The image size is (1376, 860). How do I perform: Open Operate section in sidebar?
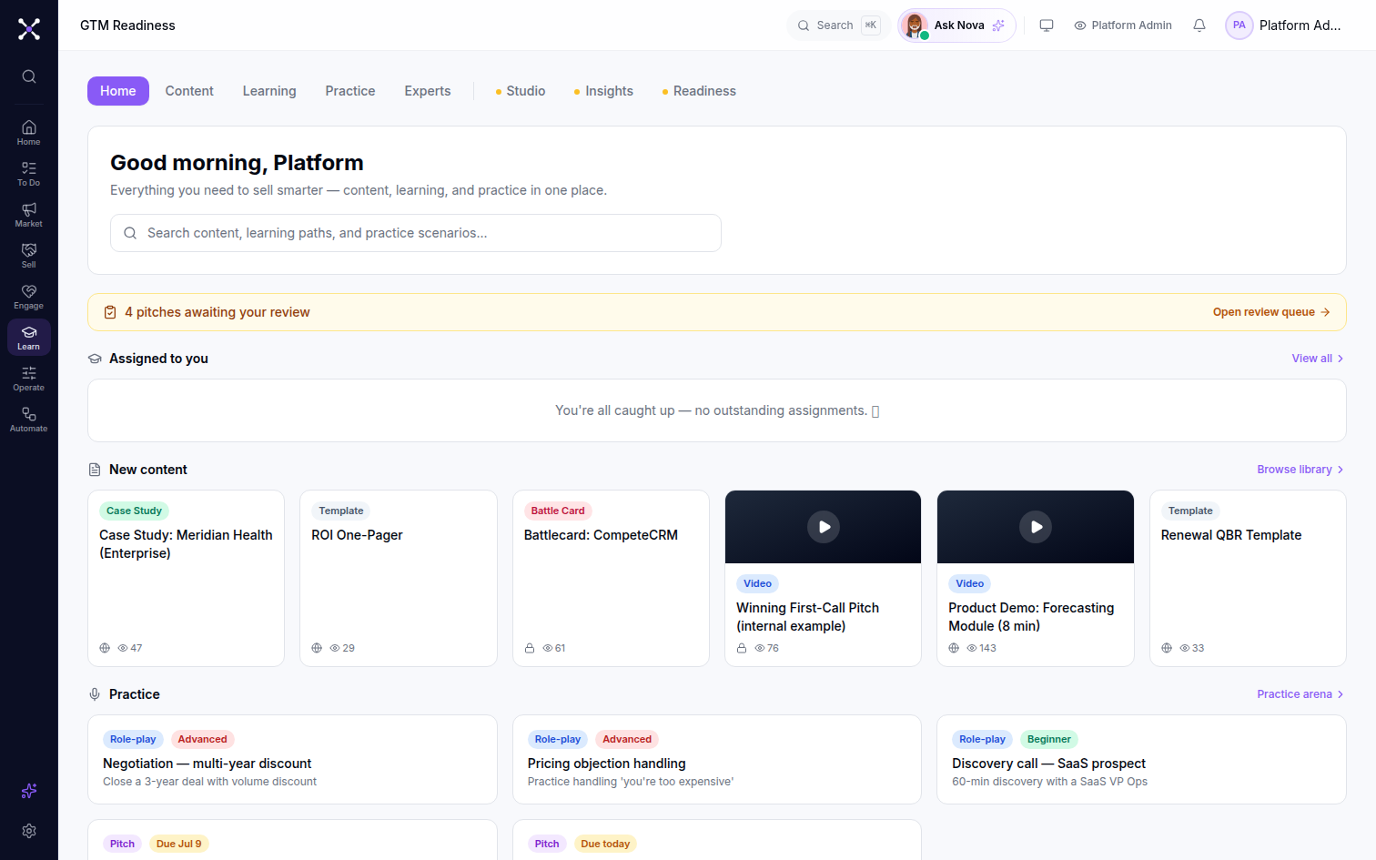29,378
